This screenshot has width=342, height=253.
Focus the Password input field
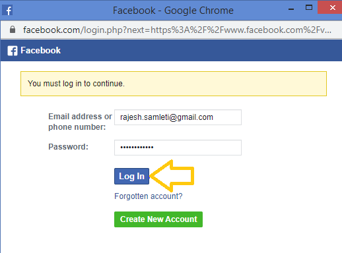178,148
